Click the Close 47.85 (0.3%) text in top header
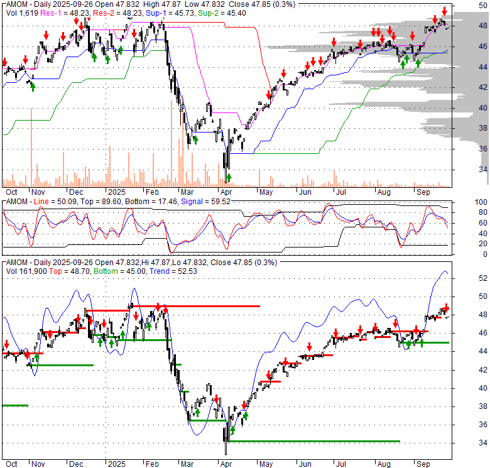 262,4
